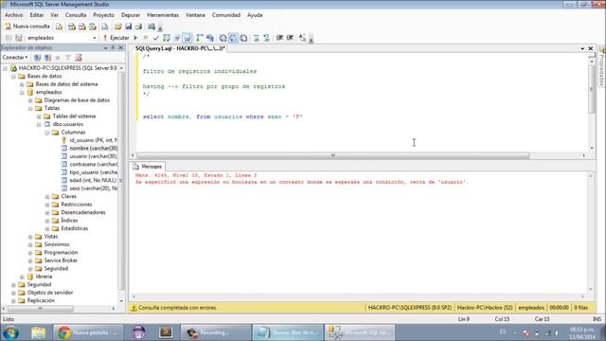Image resolution: width=606 pixels, height=341 pixels.
Task: Open the Archivo menu
Action: 13,15
